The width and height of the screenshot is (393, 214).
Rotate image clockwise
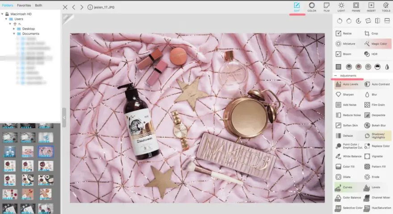click(349, 21)
